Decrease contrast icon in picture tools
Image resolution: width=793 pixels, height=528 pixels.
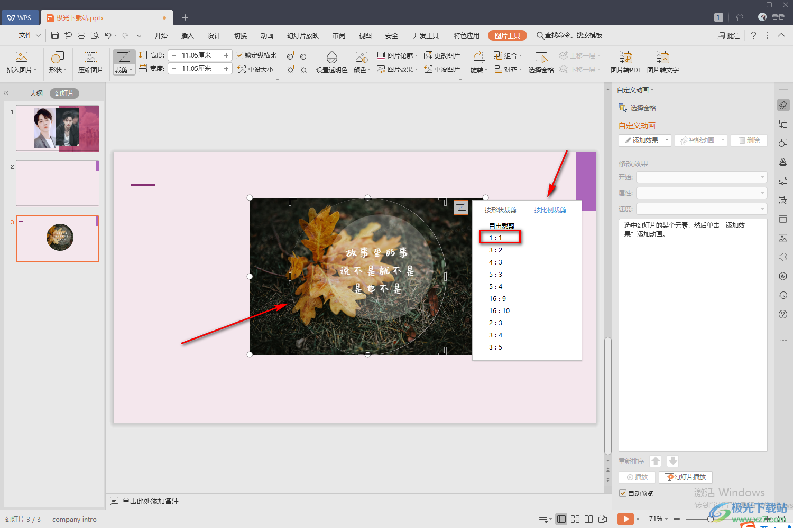305,56
